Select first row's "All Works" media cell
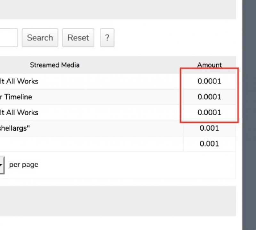Image resolution: width=256 pixels, height=230 pixels. tap(19, 81)
